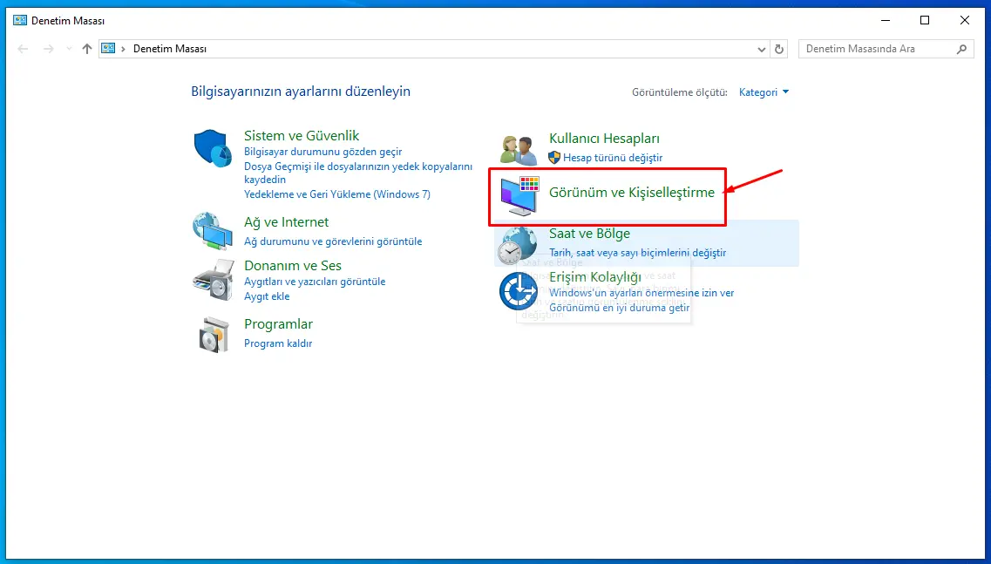Click Tarih, saat veya sayı biçimlerini değiştir
The width and height of the screenshot is (991, 564).
click(x=638, y=253)
